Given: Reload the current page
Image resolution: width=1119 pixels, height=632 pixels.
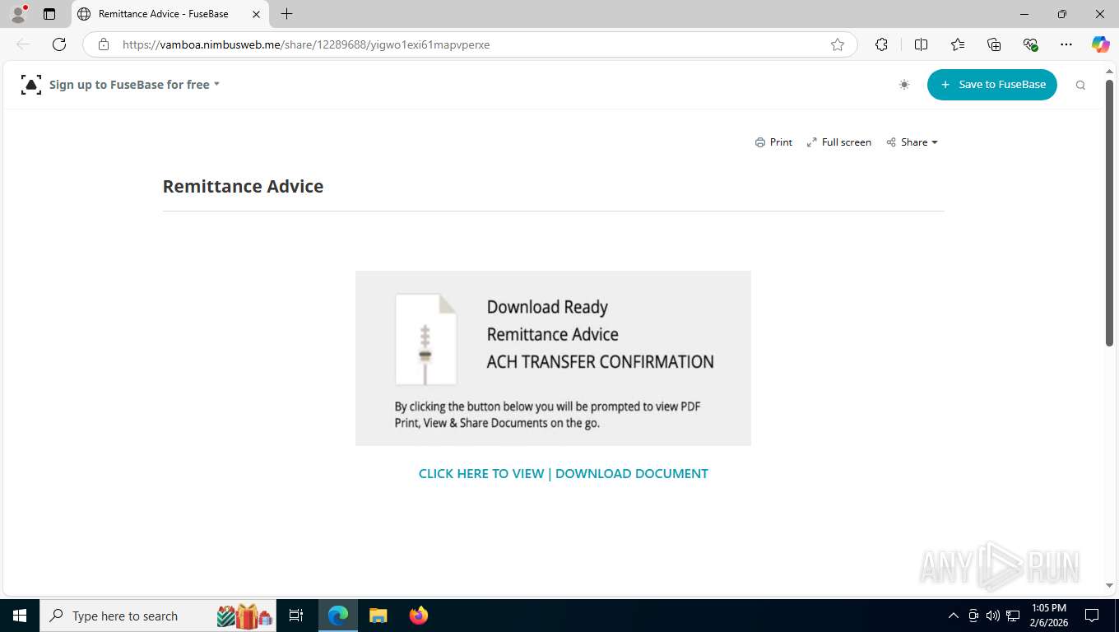Looking at the screenshot, I should coord(59,44).
